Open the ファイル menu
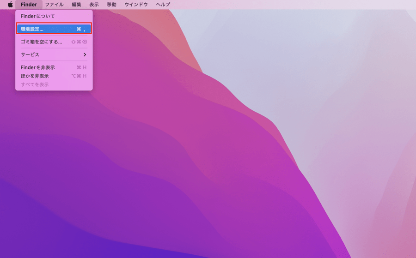The image size is (416, 258). (x=54, y=5)
